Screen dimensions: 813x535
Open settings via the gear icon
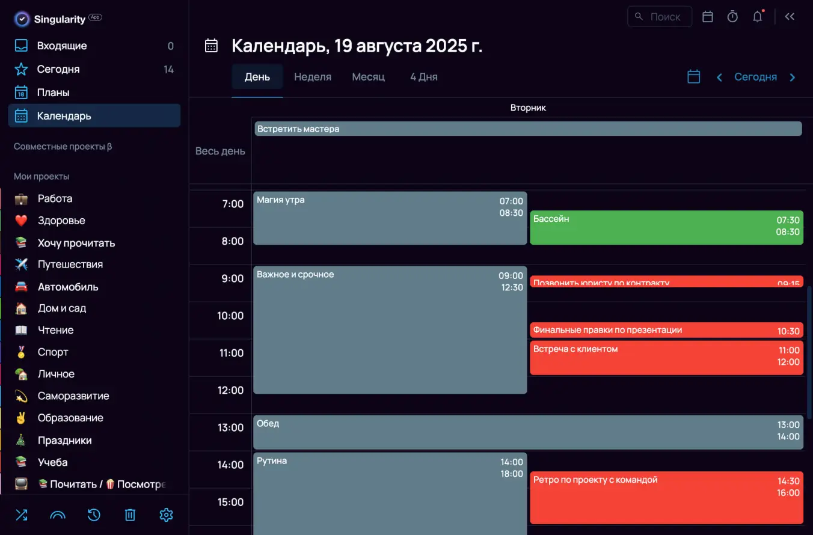pos(166,515)
